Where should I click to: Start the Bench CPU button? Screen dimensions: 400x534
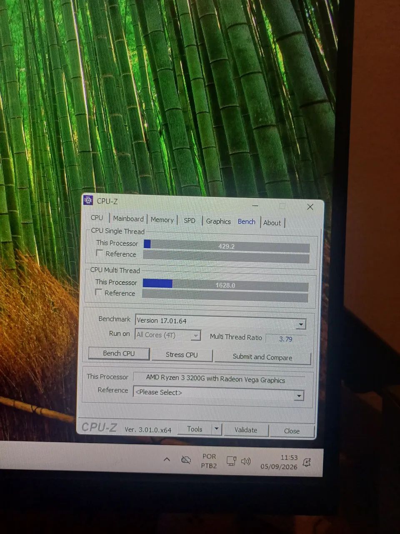119,353
